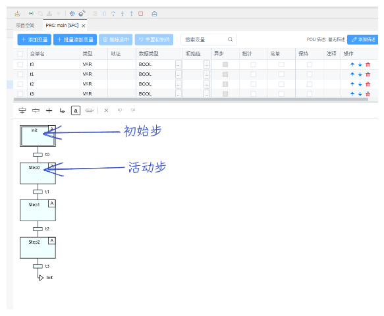Click the blue clock icon in toolbar

coord(72,14)
